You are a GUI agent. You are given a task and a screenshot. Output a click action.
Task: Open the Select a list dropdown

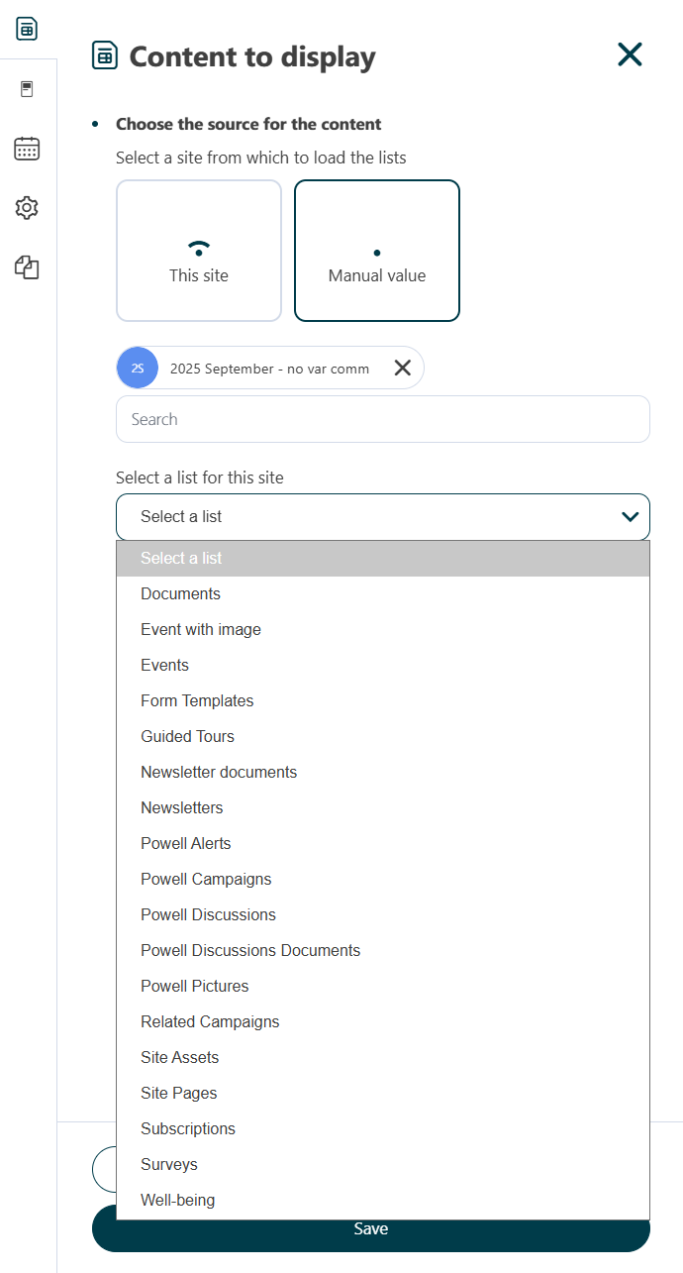(x=382, y=516)
